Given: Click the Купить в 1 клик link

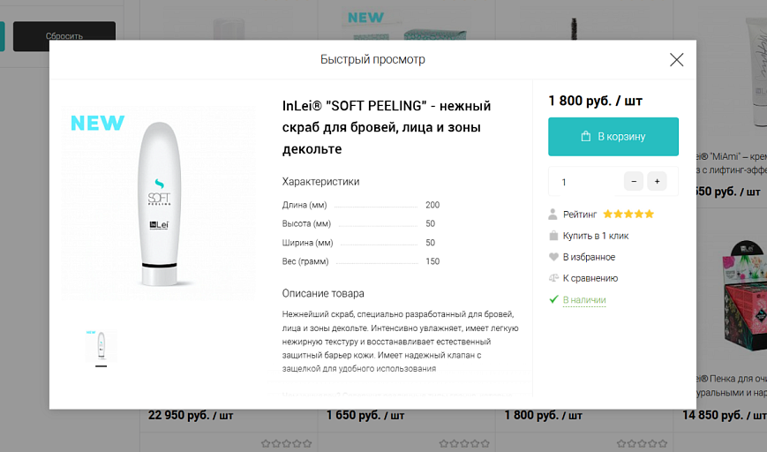Looking at the screenshot, I should (596, 236).
